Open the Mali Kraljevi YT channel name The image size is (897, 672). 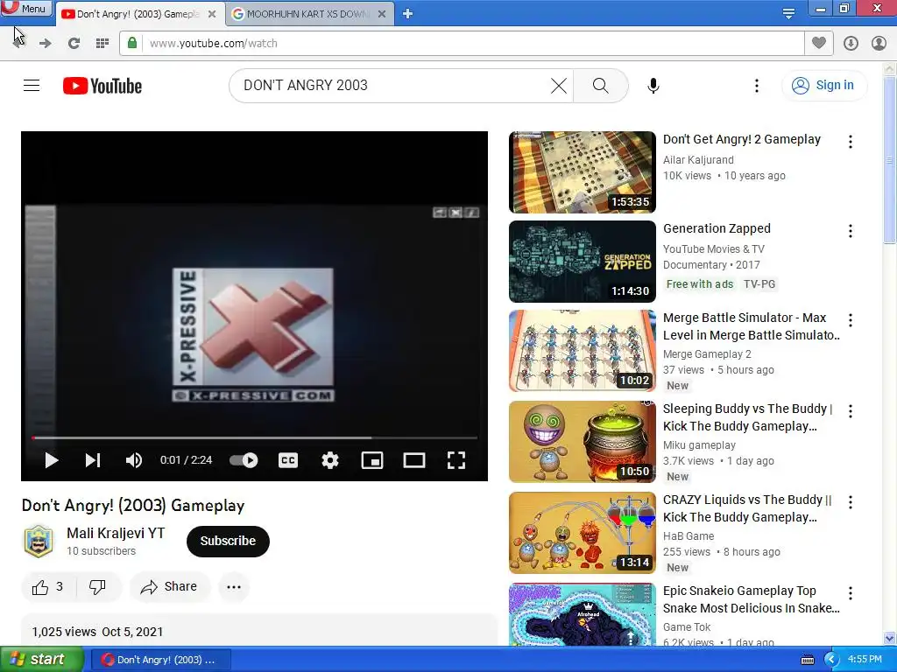tap(116, 533)
